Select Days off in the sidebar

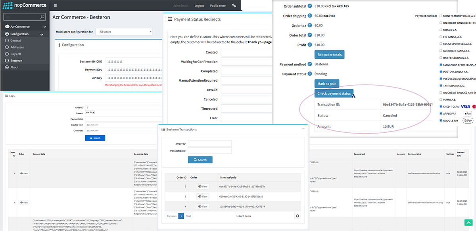(16, 54)
